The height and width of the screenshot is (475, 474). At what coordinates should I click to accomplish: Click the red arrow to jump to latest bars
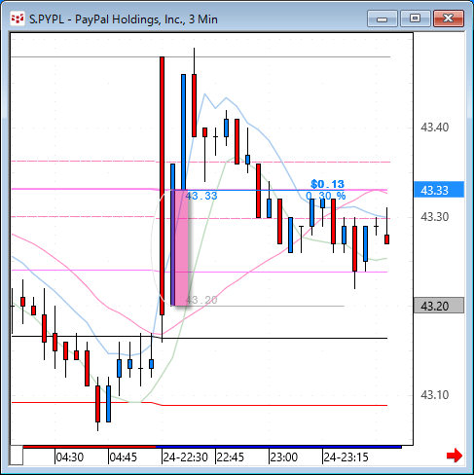[x=455, y=456]
